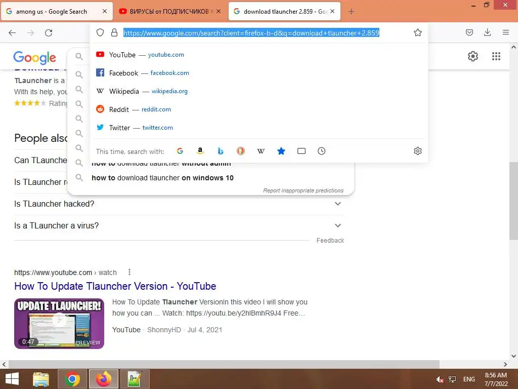Open Notepad++ from the taskbar
This screenshot has width=518, height=389.
coord(135,379)
